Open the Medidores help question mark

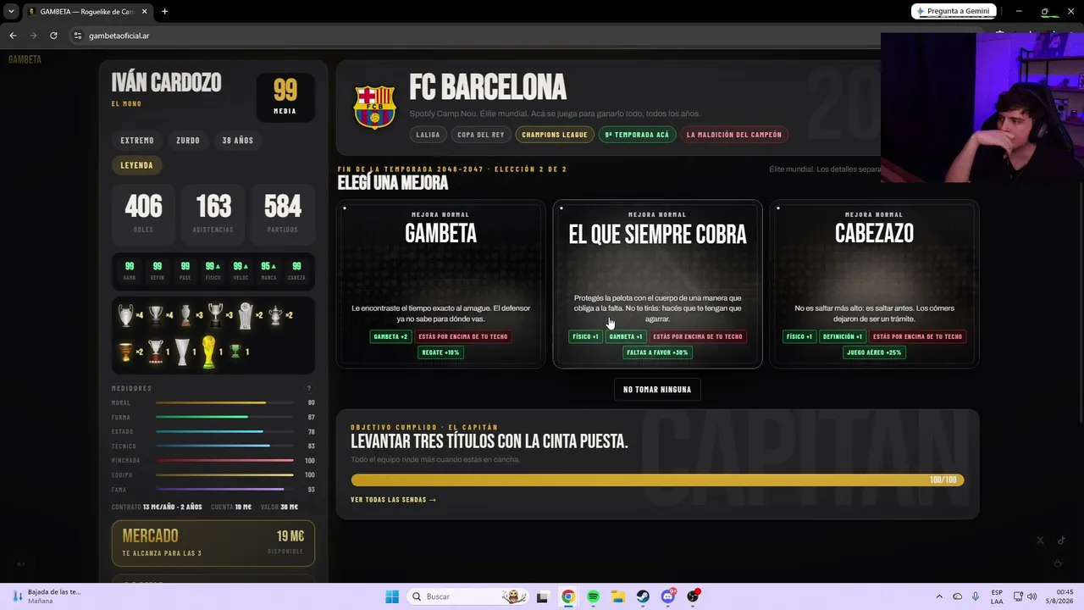point(309,389)
